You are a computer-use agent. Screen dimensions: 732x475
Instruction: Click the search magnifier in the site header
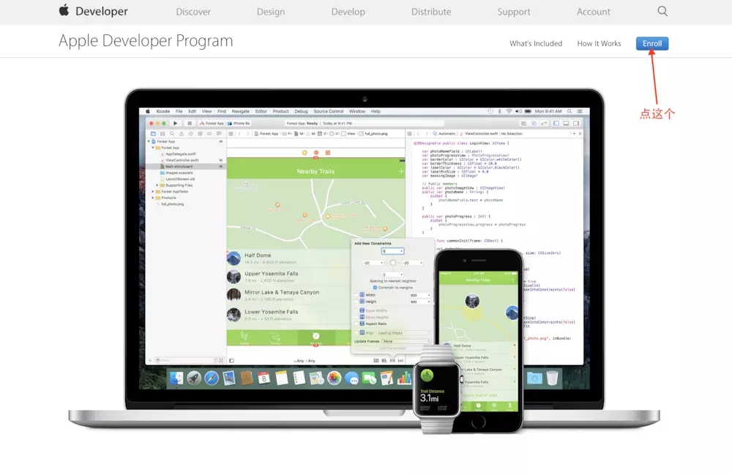(x=662, y=12)
